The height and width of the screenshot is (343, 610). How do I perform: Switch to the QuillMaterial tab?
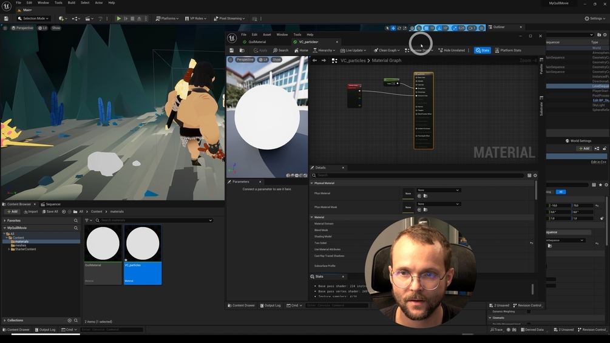257,42
